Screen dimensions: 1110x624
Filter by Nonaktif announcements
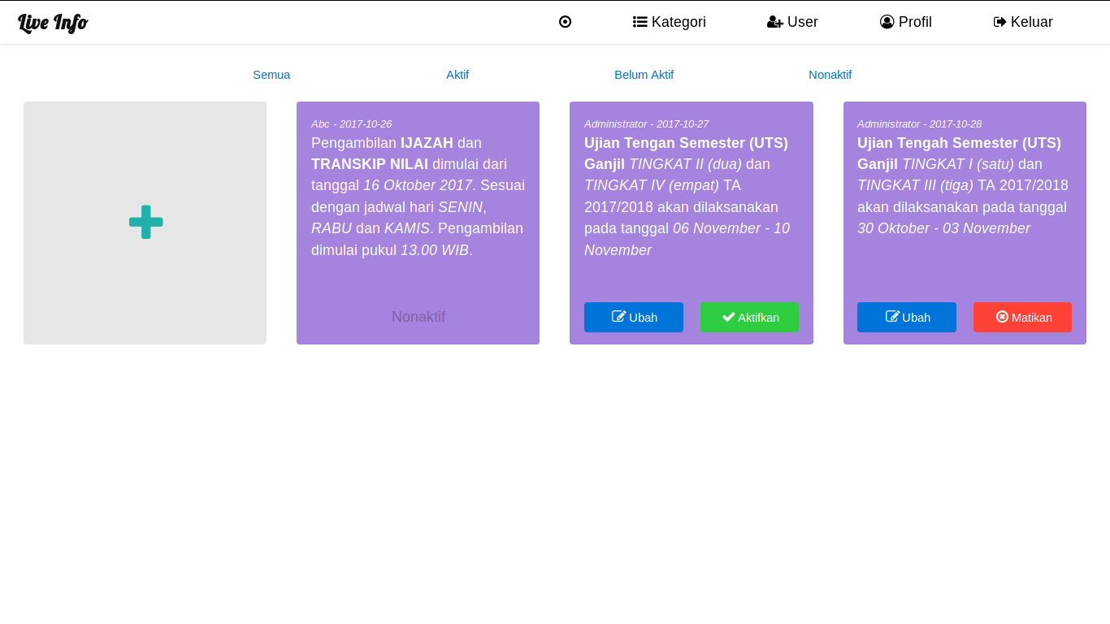[x=830, y=75]
